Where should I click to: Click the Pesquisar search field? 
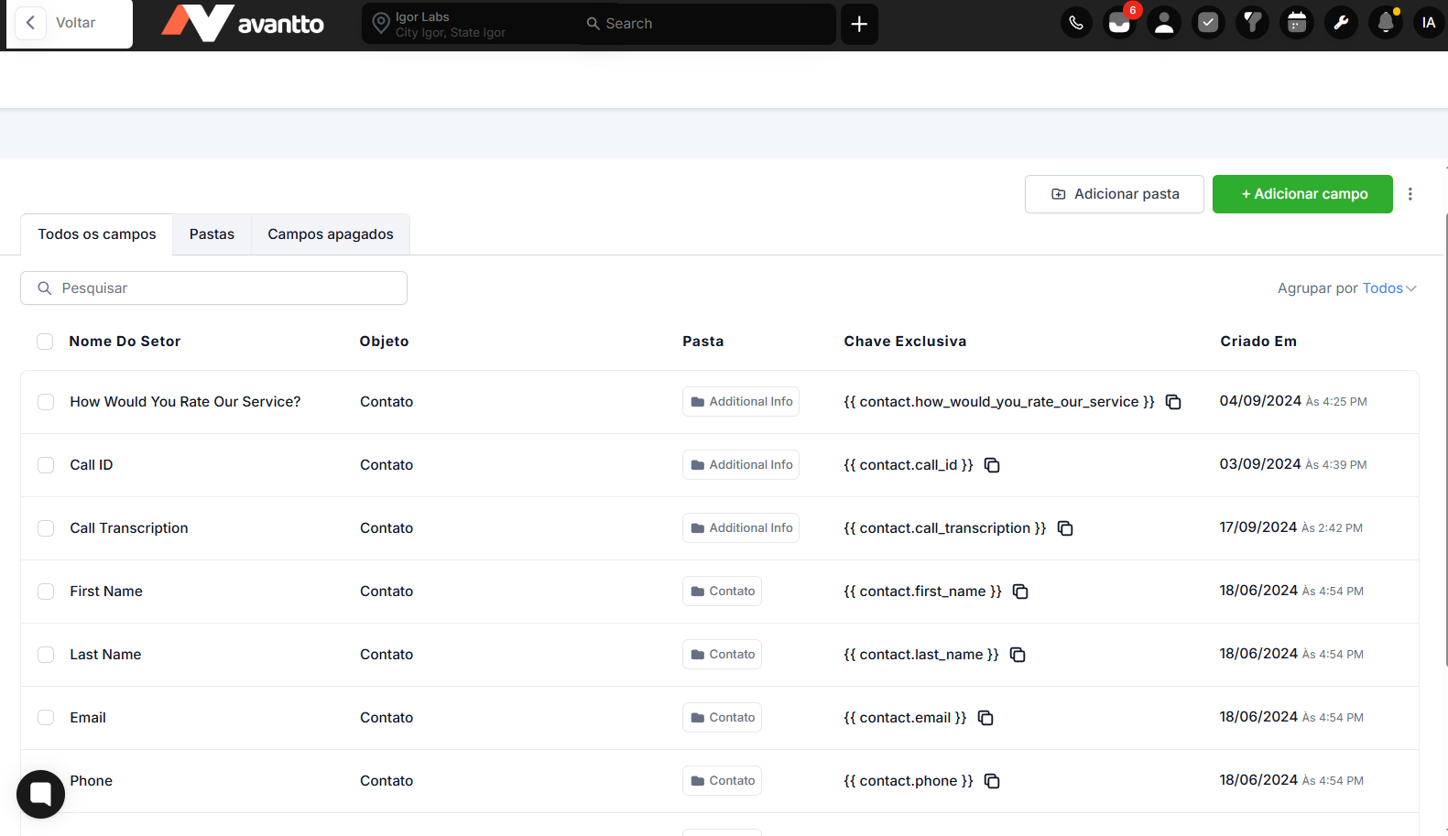pyautogui.click(x=213, y=288)
